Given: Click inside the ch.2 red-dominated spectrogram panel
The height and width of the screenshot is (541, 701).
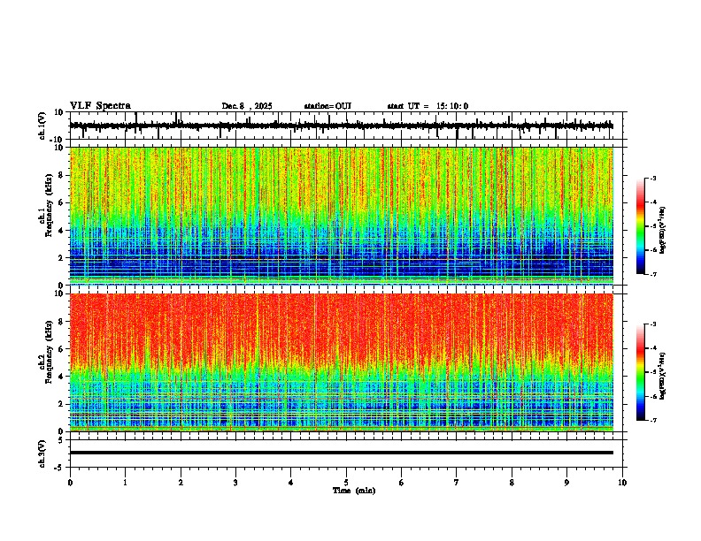Looking at the screenshot, I should (x=342, y=362).
